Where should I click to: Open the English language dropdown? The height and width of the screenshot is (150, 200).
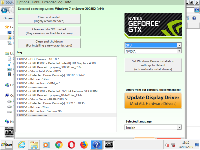tap(179, 127)
